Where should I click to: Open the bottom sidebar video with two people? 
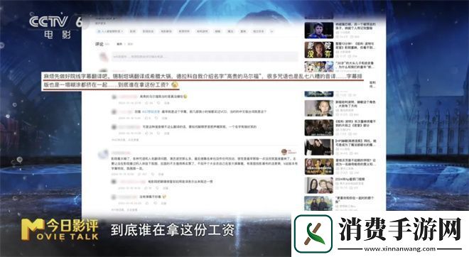pyautogui.click(x=319, y=203)
